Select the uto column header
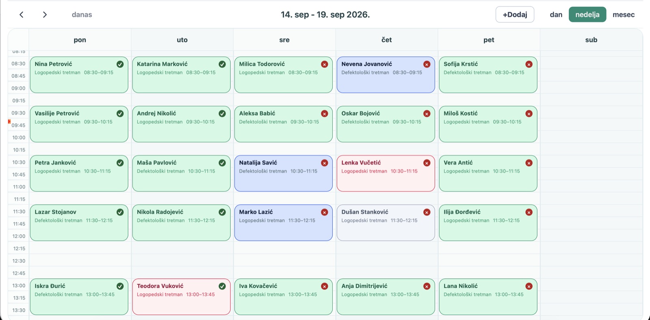Viewport: 650px width, 320px height. point(182,40)
